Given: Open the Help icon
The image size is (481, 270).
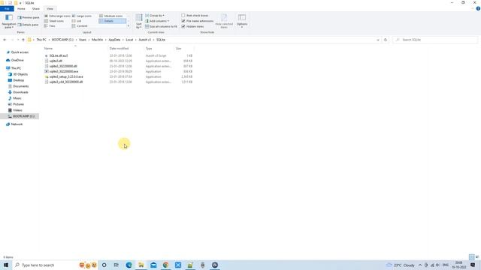Looking at the screenshot, I should [x=478, y=8].
